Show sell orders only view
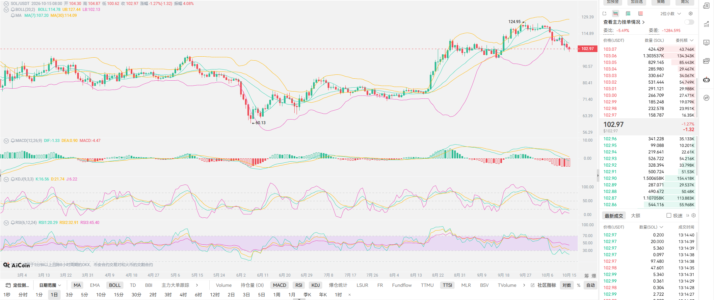This screenshot has width=714, height=300. coord(641,14)
